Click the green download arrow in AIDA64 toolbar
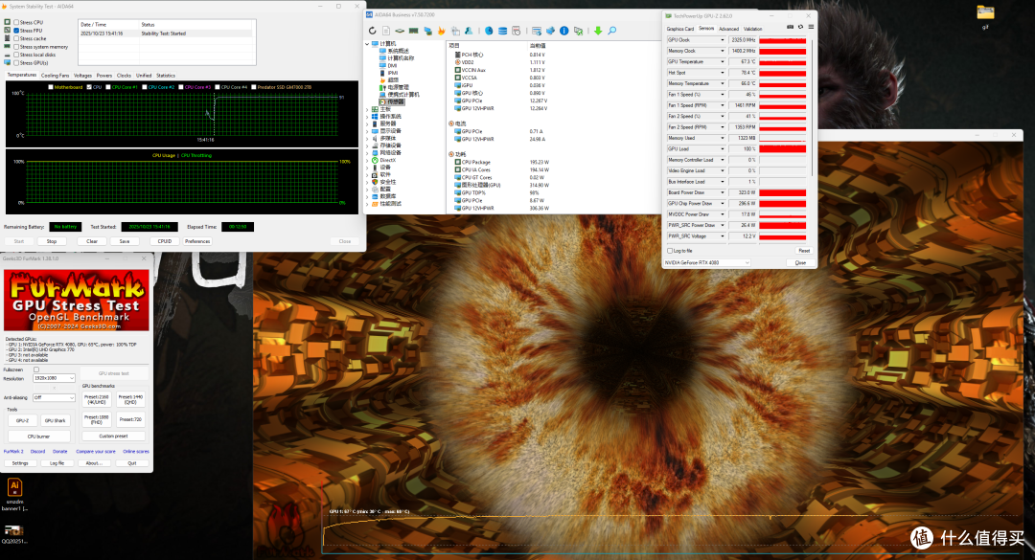Screen dimensions: 1035x560 598,31
